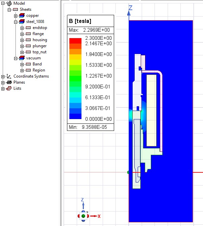203x226 pixels.
Task: Click the Coordinate Systems axes icon
Action: [x=9, y=76]
